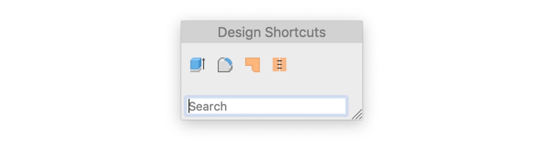The width and height of the screenshot is (539, 149).
Task: Select the orange L-shaped bracket icon
Action: tap(252, 65)
